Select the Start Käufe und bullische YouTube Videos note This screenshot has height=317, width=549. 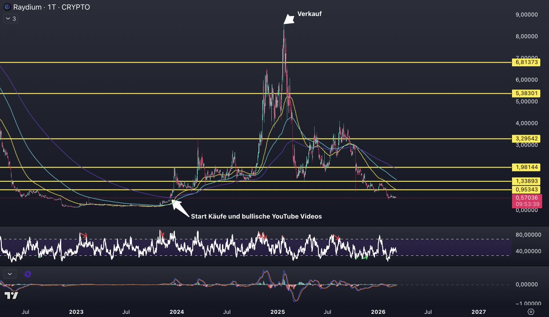tap(256, 216)
